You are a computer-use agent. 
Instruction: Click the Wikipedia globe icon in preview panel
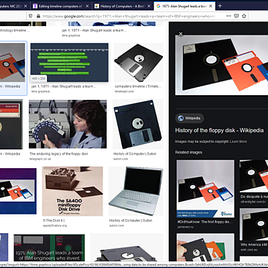tap(181, 118)
